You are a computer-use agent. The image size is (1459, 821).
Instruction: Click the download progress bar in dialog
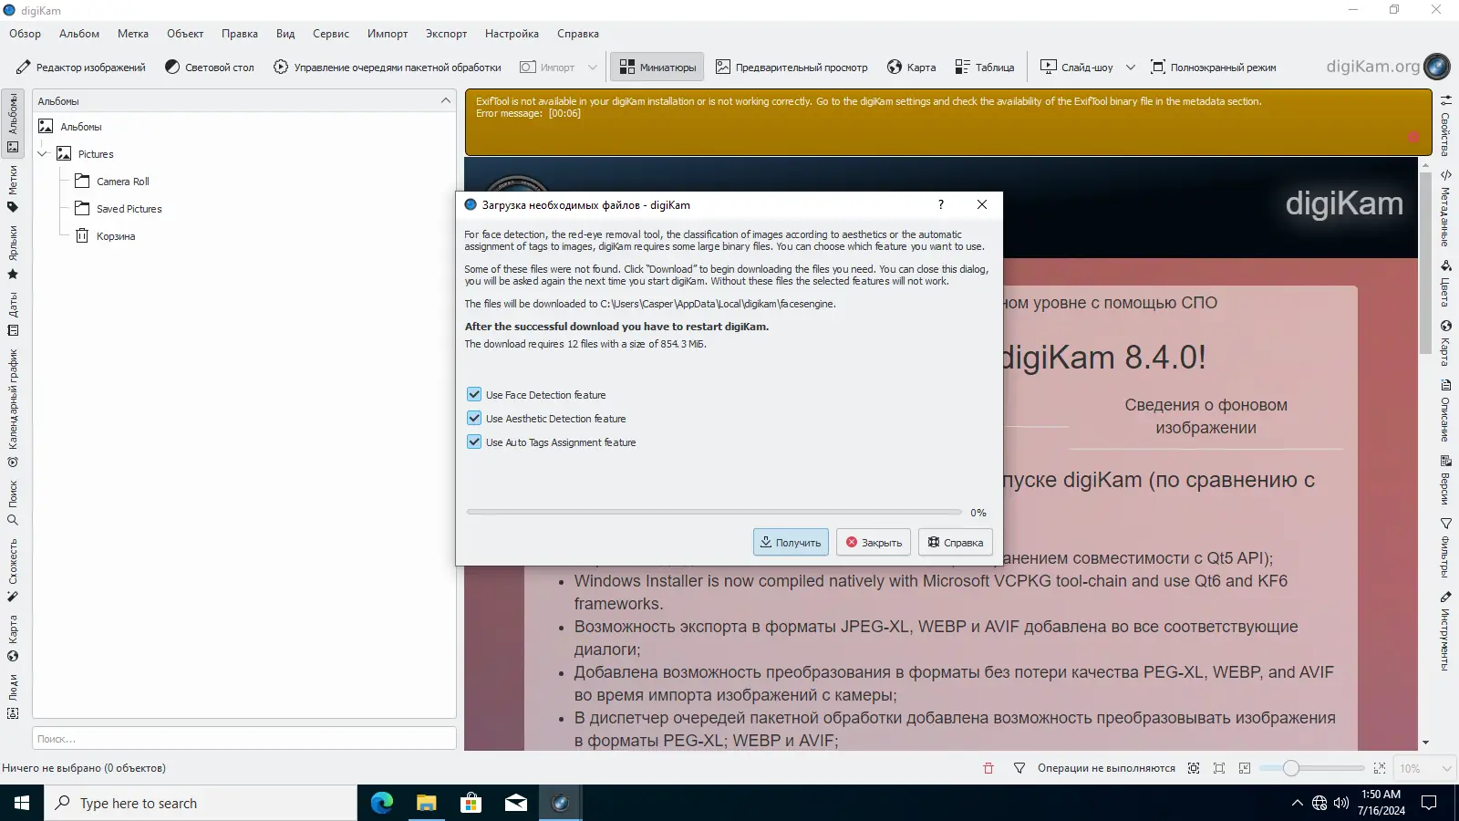click(714, 513)
